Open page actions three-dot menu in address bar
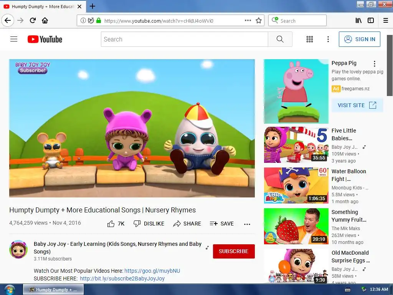The height and width of the screenshot is (295, 393). point(248,21)
